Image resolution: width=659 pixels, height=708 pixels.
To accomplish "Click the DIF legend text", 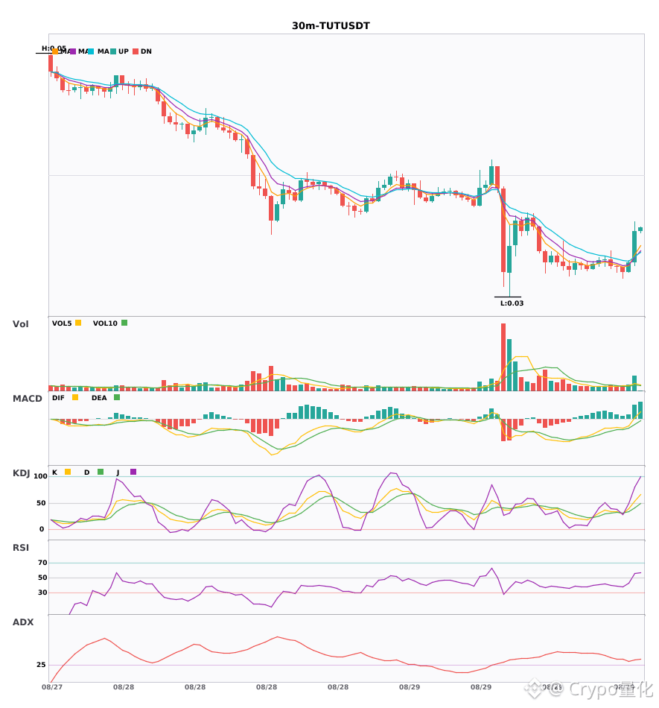I will tap(58, 398).
